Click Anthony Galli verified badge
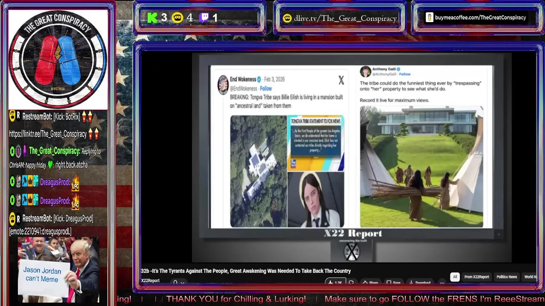545x306 pixels. pos(399,69)
